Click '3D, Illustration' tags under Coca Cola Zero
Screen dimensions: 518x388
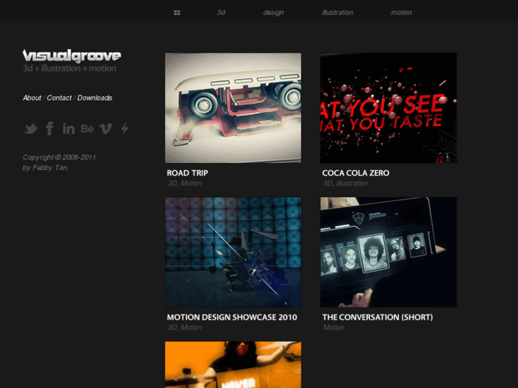pos(346,183)
